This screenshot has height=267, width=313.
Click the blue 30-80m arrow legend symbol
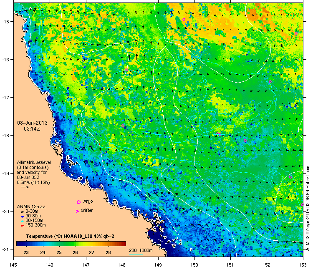(x=23, y=217)
